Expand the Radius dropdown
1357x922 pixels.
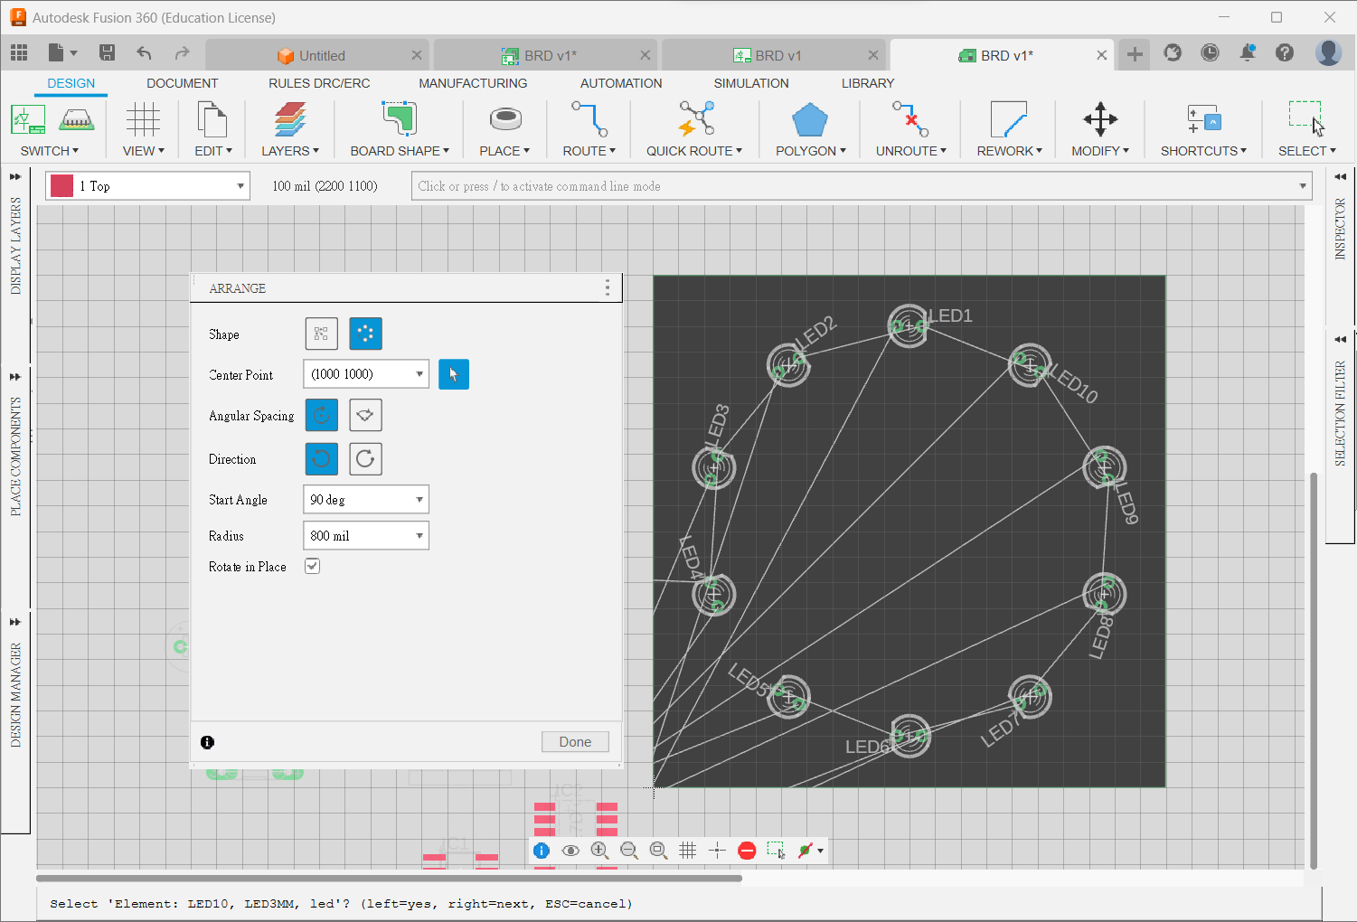coord(419,536)
